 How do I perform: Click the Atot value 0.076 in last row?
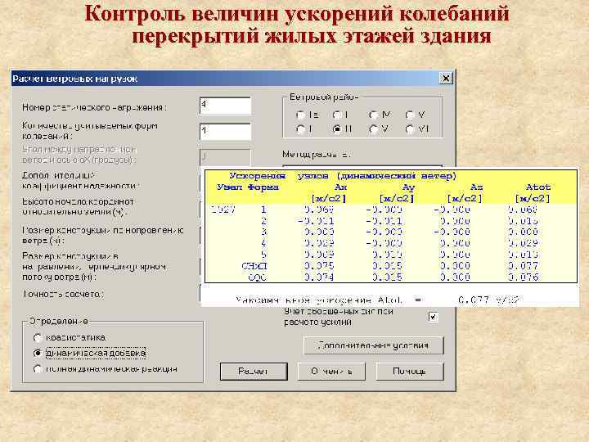click(523, 277)
